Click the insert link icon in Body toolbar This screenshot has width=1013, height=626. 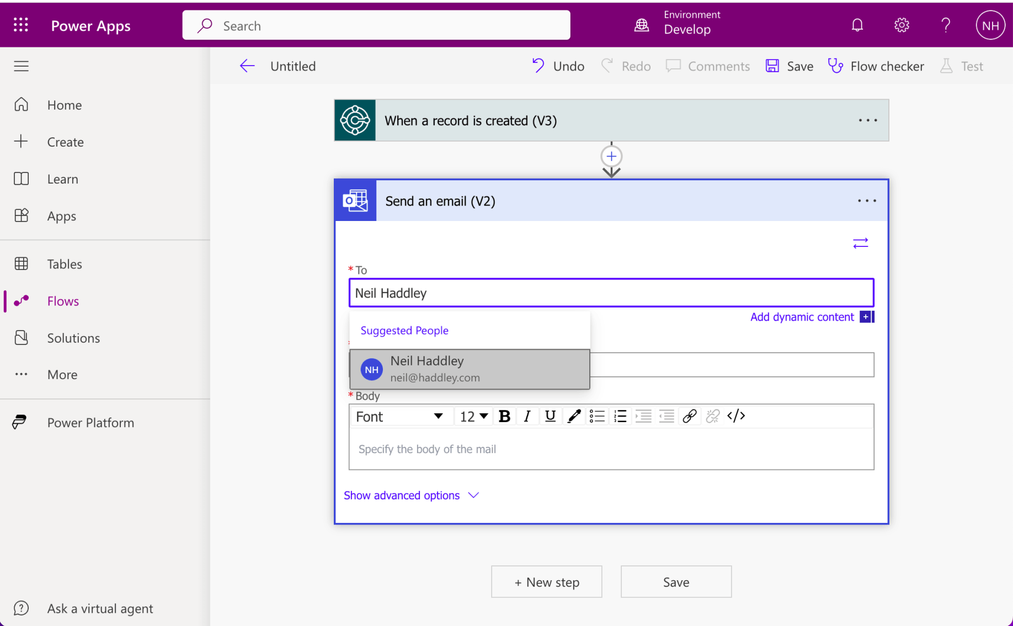point(689,416)
